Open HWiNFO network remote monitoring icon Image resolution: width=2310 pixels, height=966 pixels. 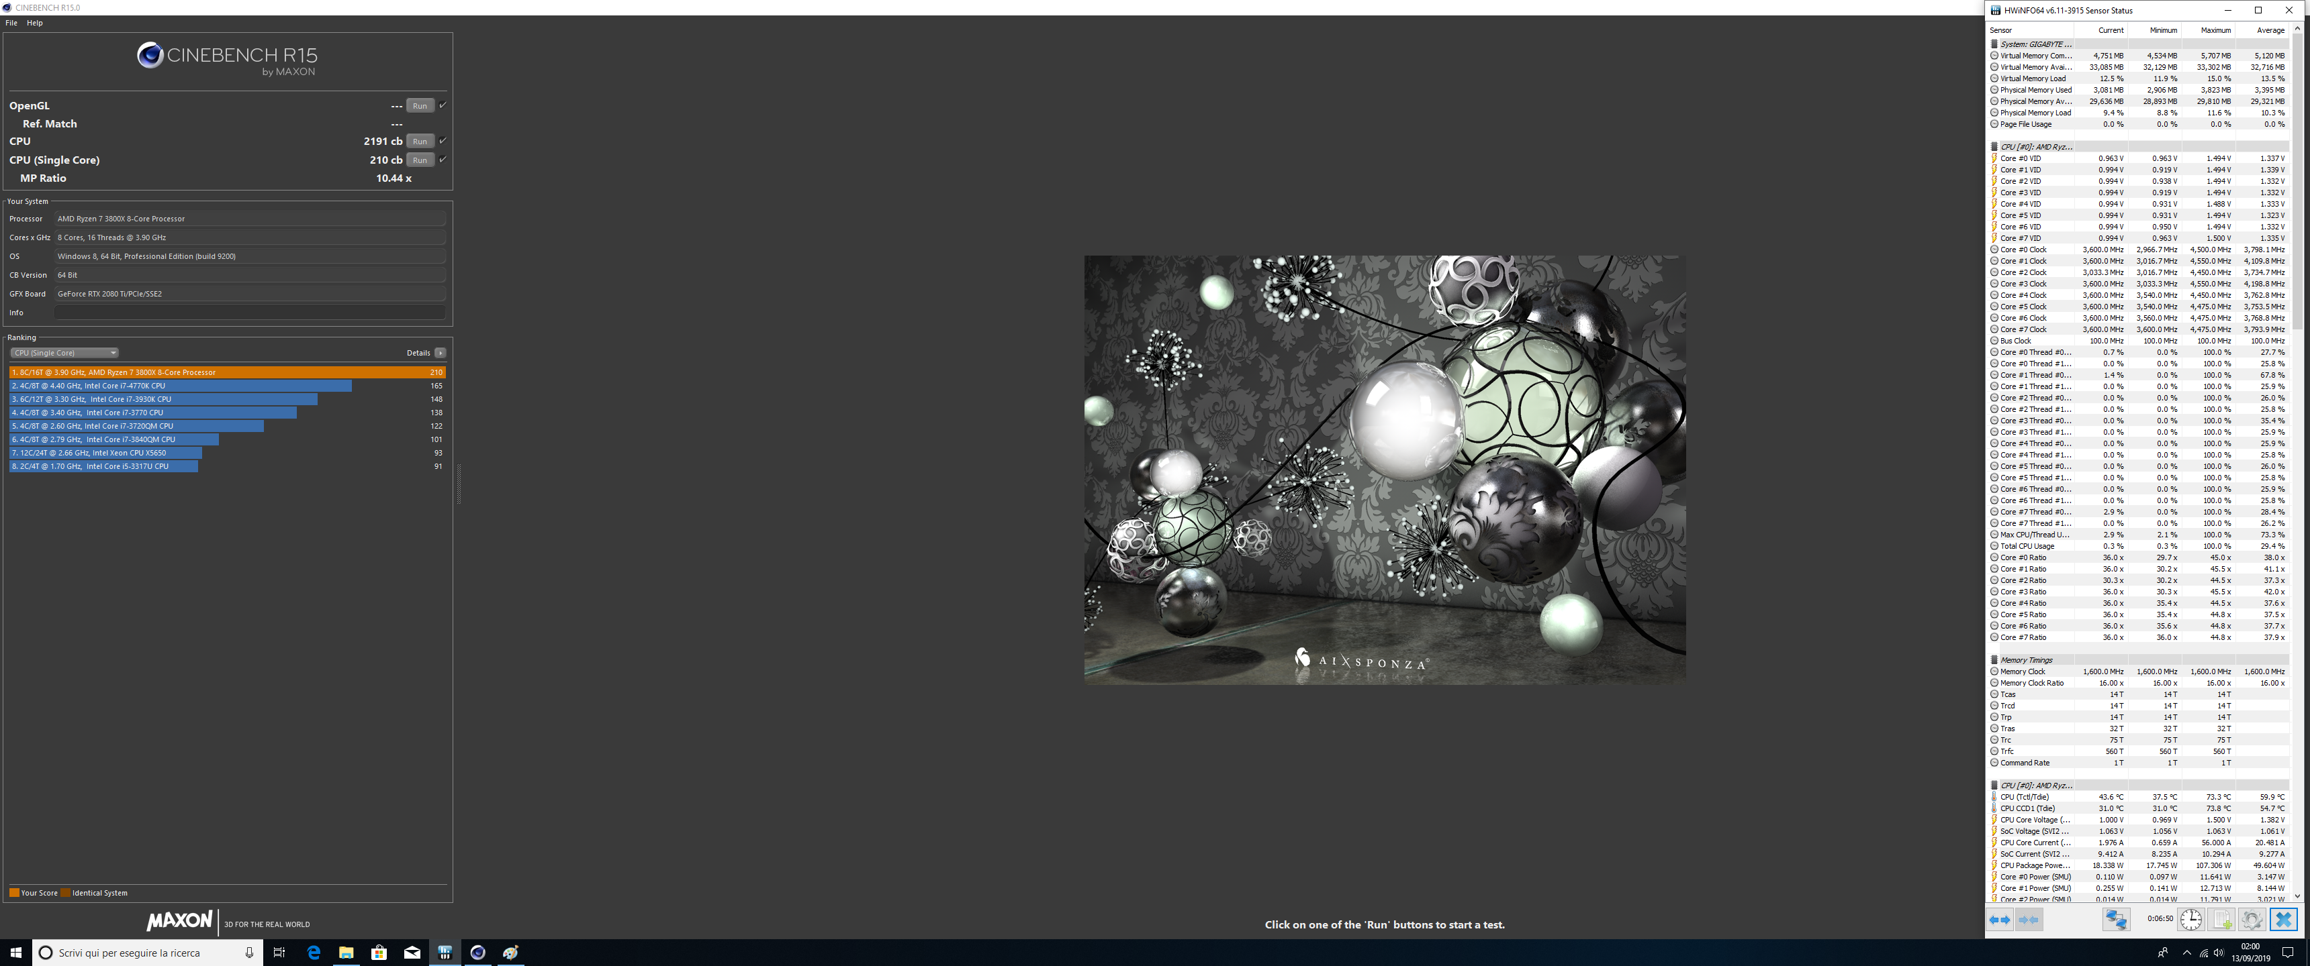pos(2117,920)
